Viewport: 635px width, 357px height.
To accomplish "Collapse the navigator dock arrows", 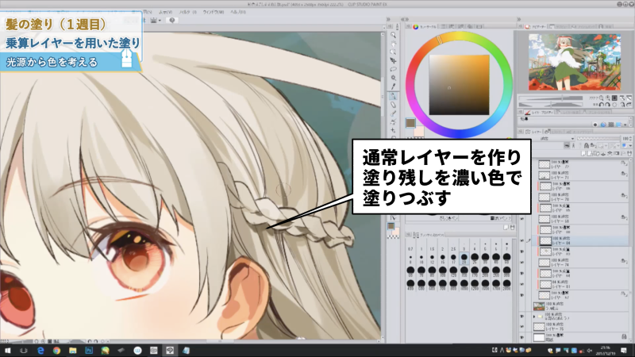I will click(519, 19).
